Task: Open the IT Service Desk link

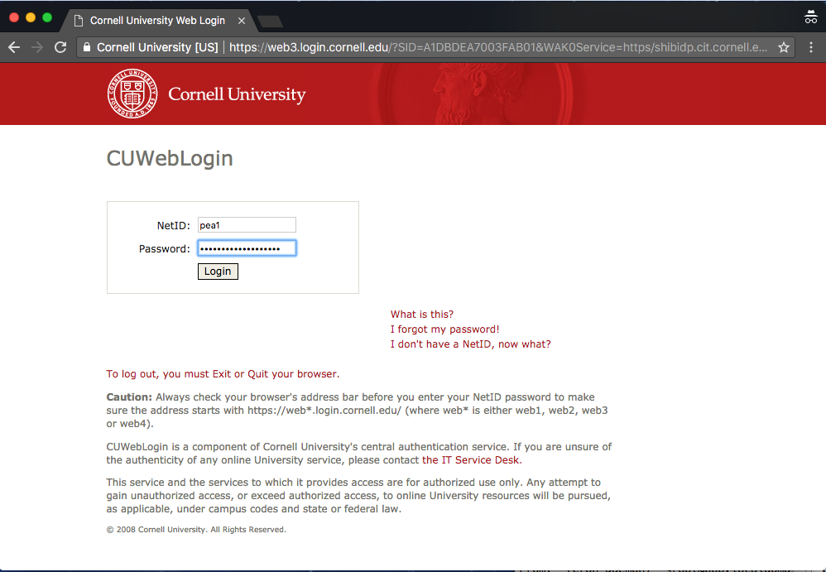Action: [x=472, y=459]
